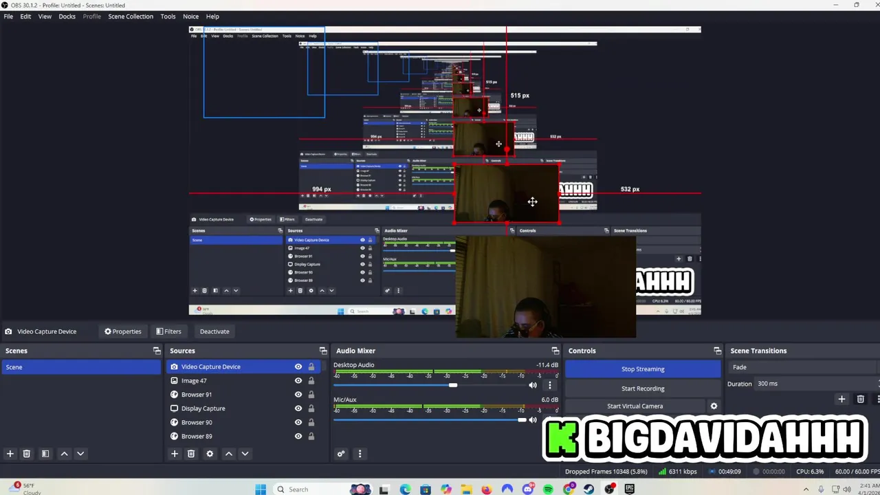Image resolution: width=880 pixels, height=495 pixels.
Task: Open Firefox from the taskbar
Action: tap(487, 489)
